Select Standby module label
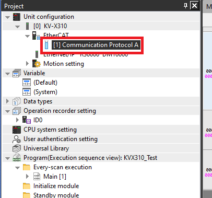The width and height of the screenshot is (212, 198). (x=56, y=195)
